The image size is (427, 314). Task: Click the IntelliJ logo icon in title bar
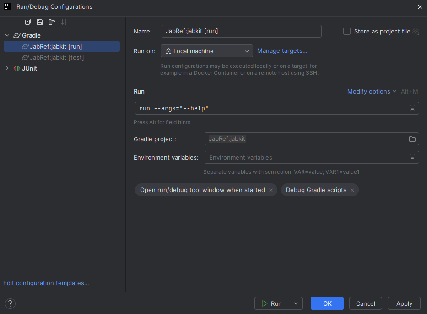click(x=7, y=6)
